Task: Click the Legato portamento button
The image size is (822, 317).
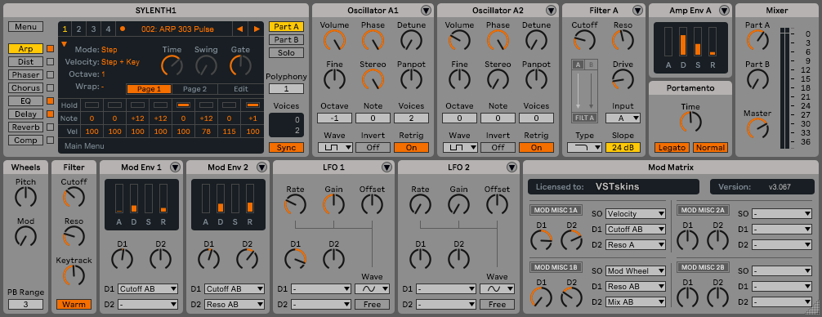Action: click(672, 148)
